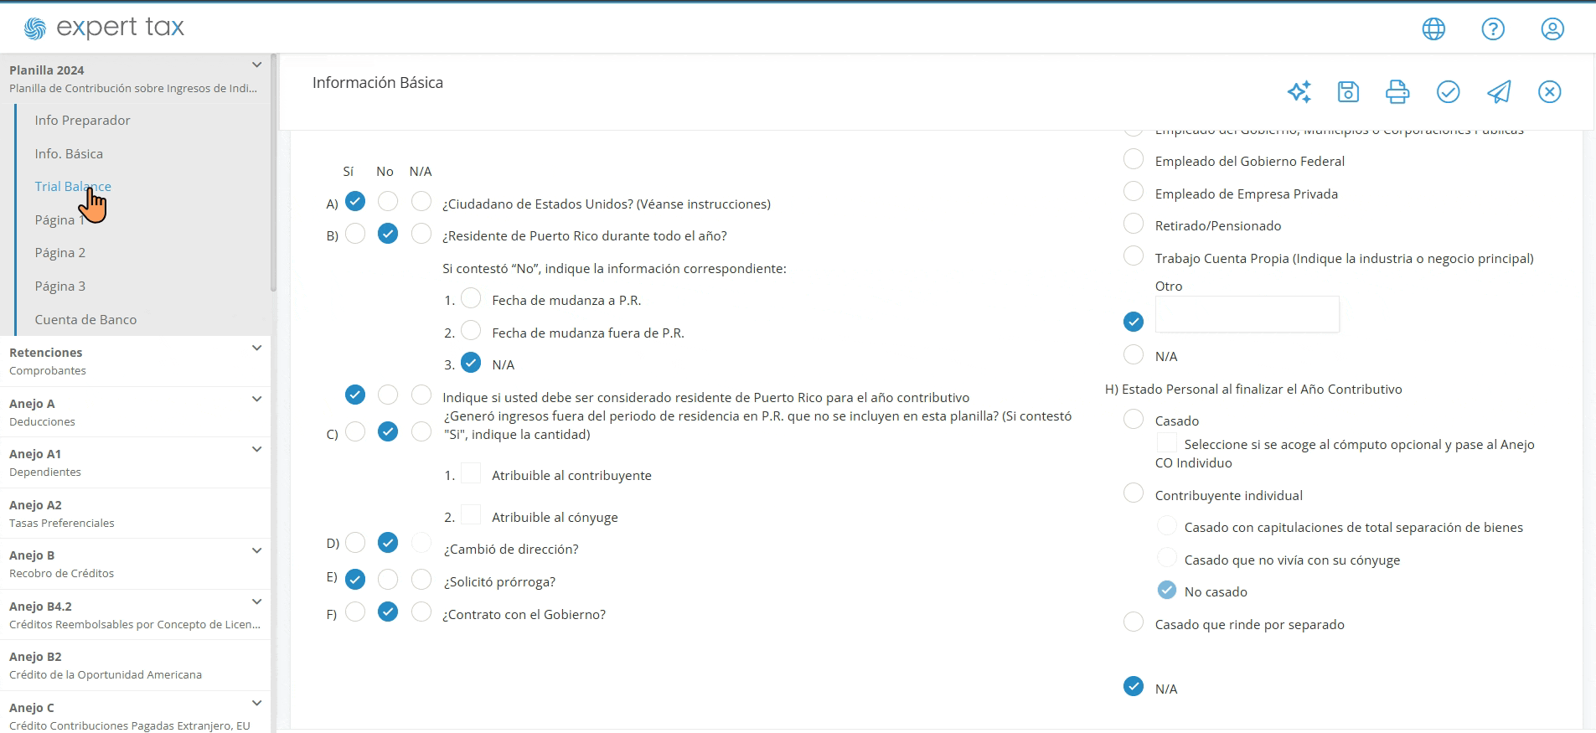1596x733 pixels.
Task: Collapse the Planilla 2024 section
Action: [x=256, y=65]
